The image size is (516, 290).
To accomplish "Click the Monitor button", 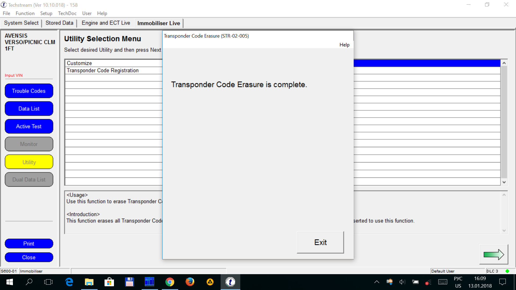I will click(29, 144).
